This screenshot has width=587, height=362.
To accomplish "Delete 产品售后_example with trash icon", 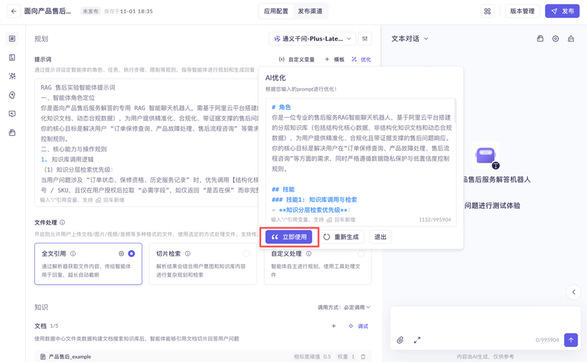I will [363, 357].
